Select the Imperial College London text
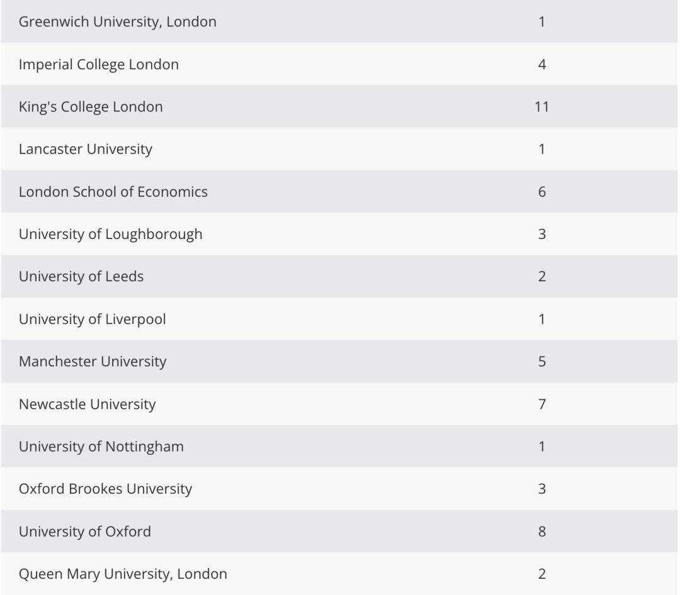This screenshot has width=680, height=595. [98, 64]
